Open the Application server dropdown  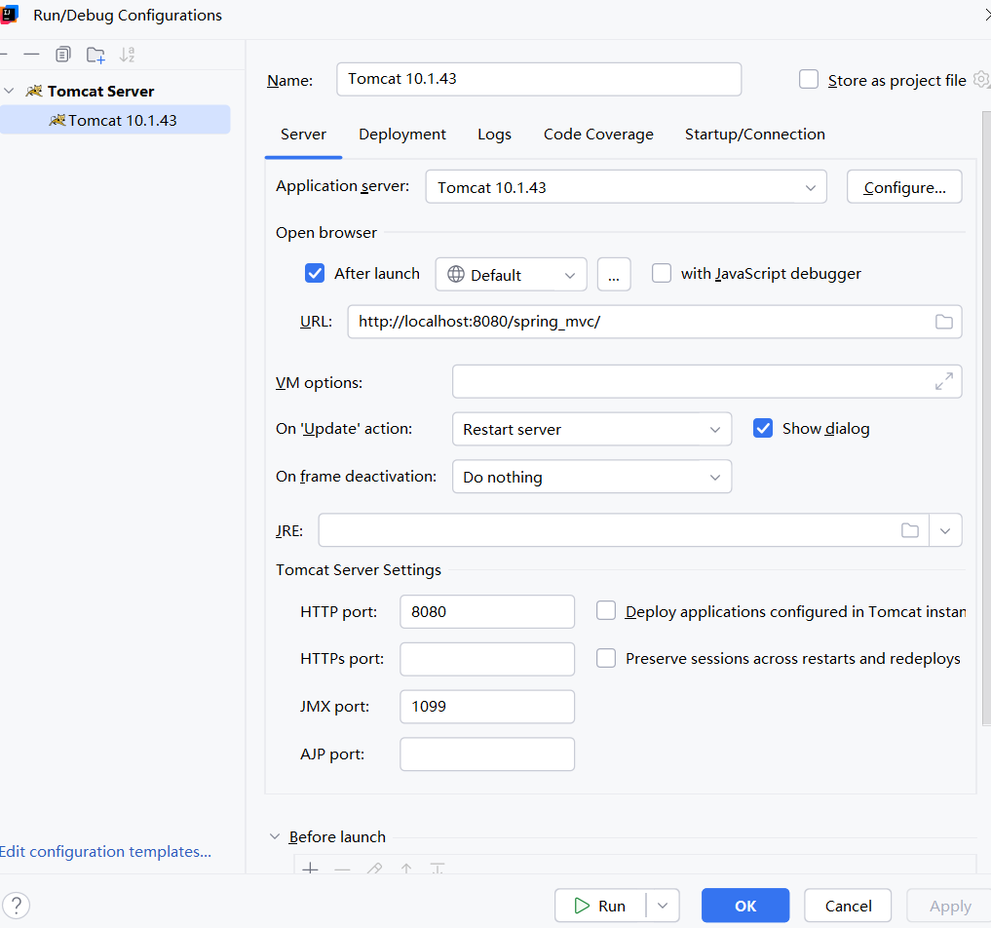[626, 187]
